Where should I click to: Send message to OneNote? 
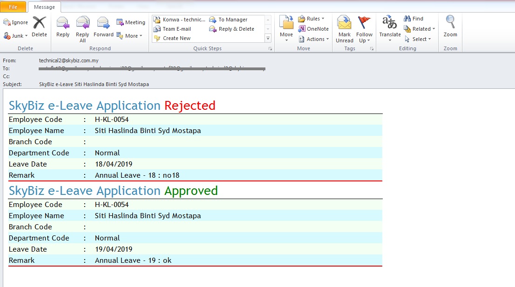coord(313,29)
